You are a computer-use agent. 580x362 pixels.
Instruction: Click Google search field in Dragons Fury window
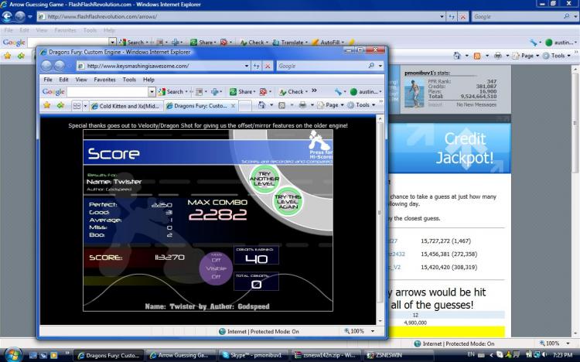(323, 66)
